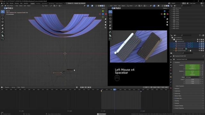Click the Location X value field
The image size is (205, 115).
193,65
